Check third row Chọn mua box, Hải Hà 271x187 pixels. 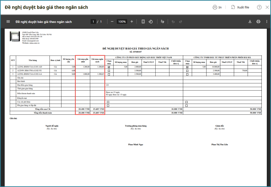pos(187,74)
